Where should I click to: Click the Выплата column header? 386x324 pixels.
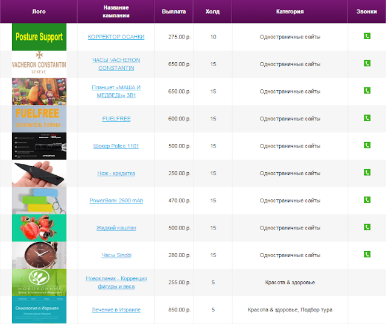coord(174,11)
